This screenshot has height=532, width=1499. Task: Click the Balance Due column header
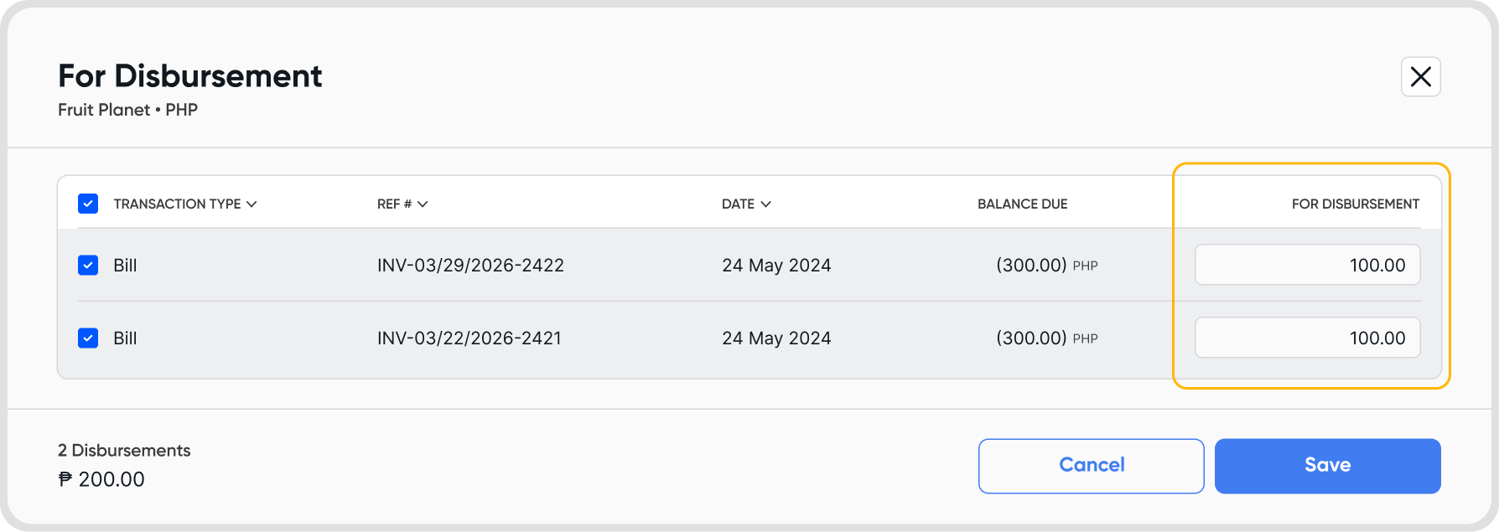[x=1022, y=204]
